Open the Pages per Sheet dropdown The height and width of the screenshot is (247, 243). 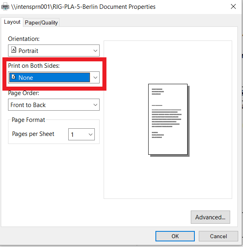(x=82, y=134)
